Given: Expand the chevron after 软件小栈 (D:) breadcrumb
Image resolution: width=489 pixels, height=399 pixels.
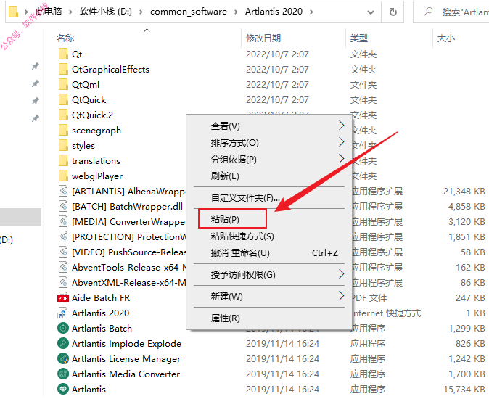Looking at the screenshot, I should pos(141,12).
